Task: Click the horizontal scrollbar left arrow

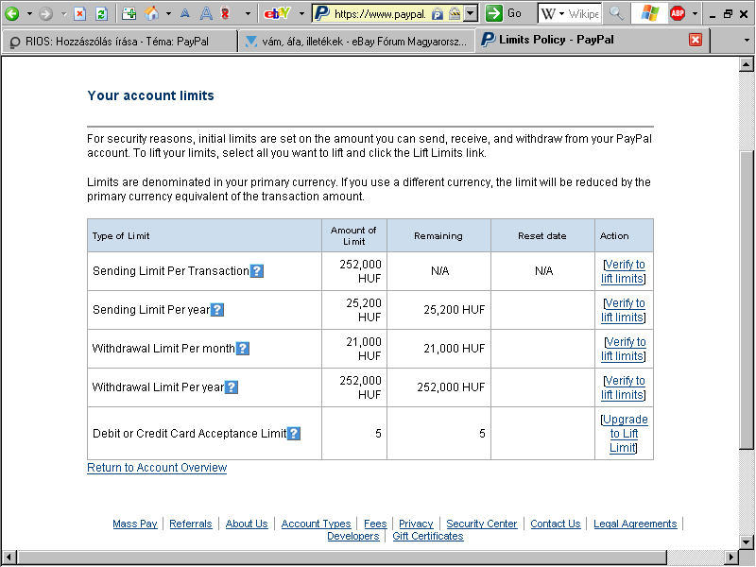Action: (9, 557)
